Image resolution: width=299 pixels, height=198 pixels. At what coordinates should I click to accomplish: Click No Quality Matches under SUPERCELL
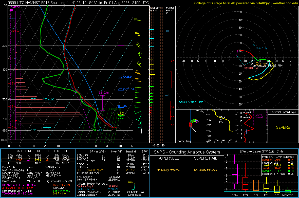pos(168,170)
